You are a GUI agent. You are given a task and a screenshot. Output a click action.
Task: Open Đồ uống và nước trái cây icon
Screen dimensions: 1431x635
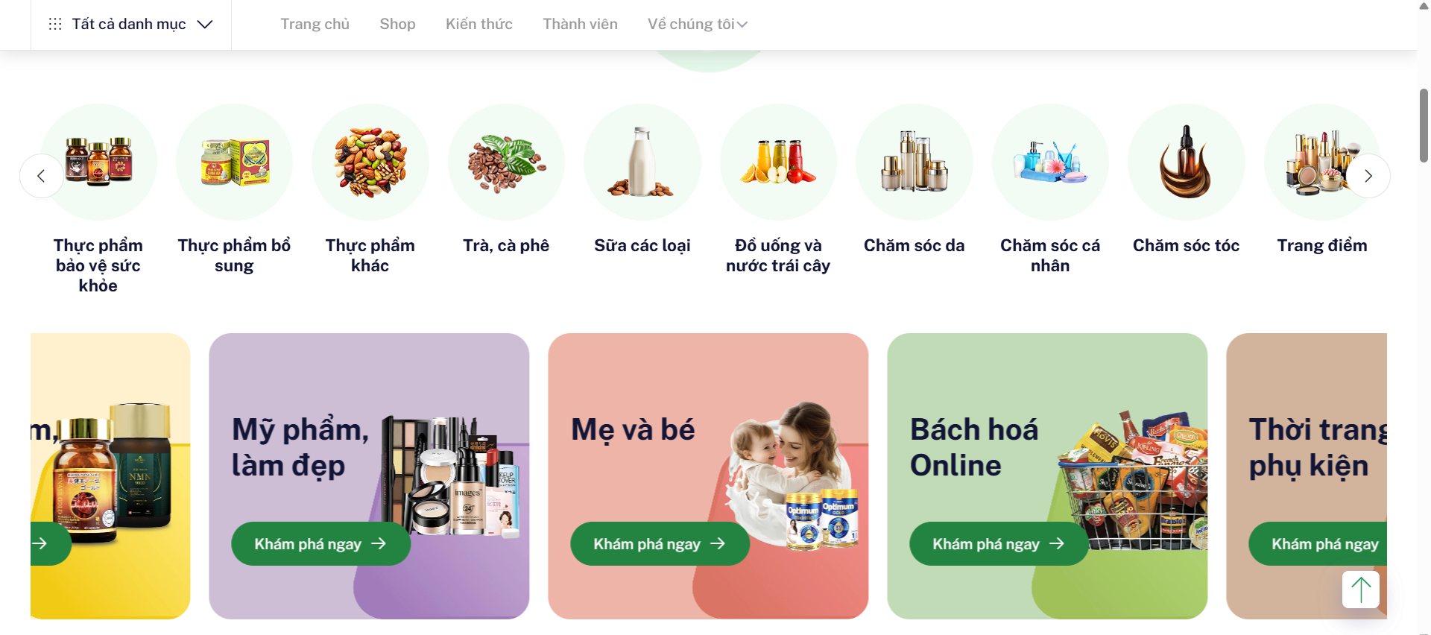point(778,162)
